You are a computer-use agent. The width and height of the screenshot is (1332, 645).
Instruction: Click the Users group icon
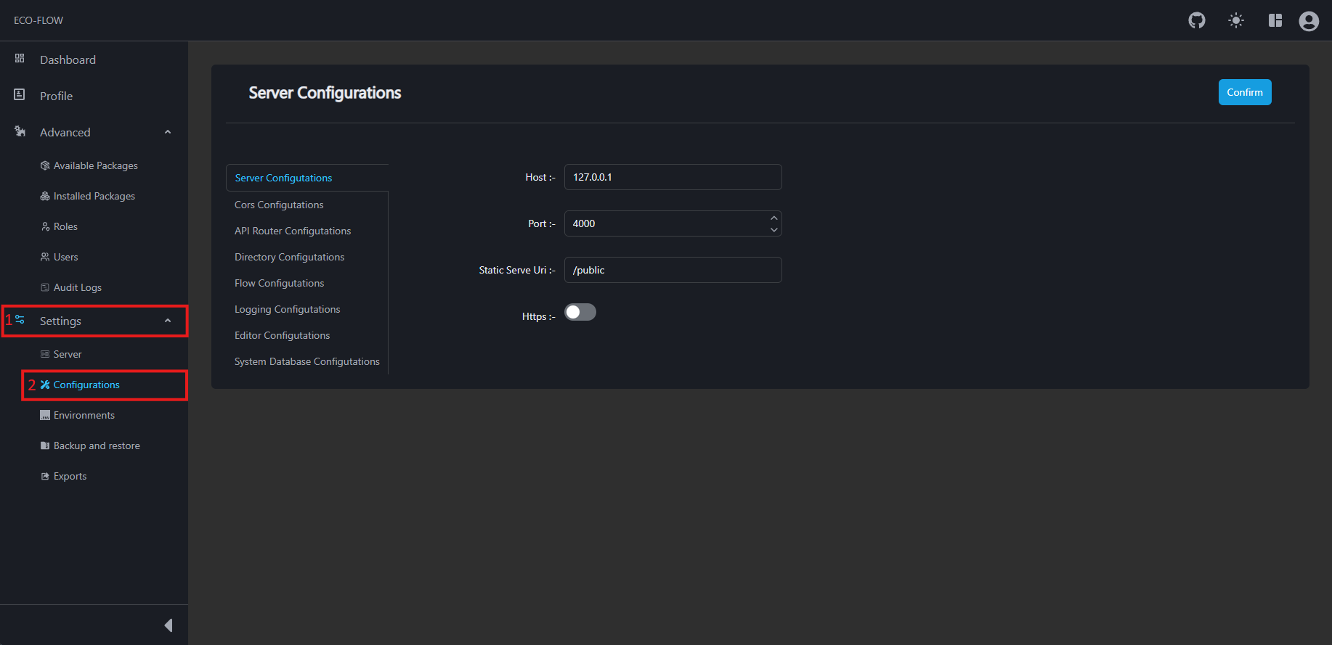[45, 257]
